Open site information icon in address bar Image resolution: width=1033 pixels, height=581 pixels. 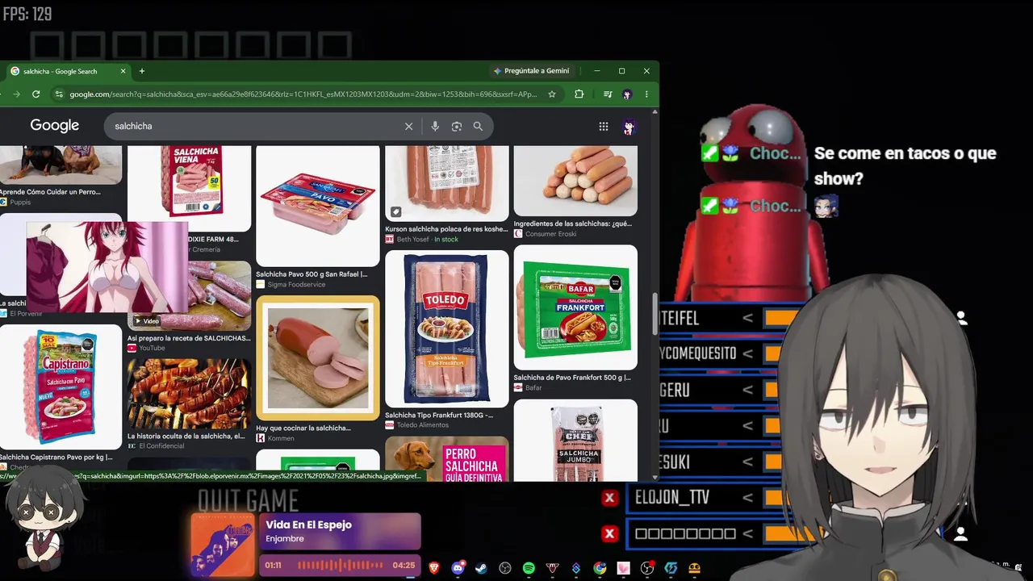pos(58,94)
